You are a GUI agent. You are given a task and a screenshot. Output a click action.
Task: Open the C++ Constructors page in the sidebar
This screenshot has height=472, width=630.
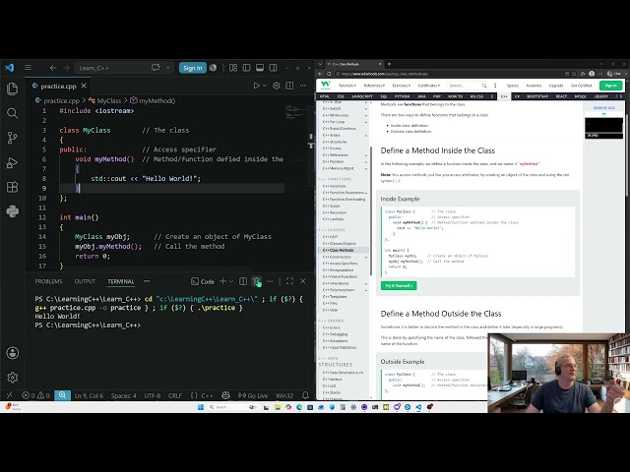pyautogui.click(x=337, y=257)
